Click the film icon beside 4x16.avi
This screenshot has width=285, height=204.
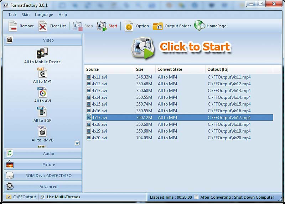click(89, 111)
